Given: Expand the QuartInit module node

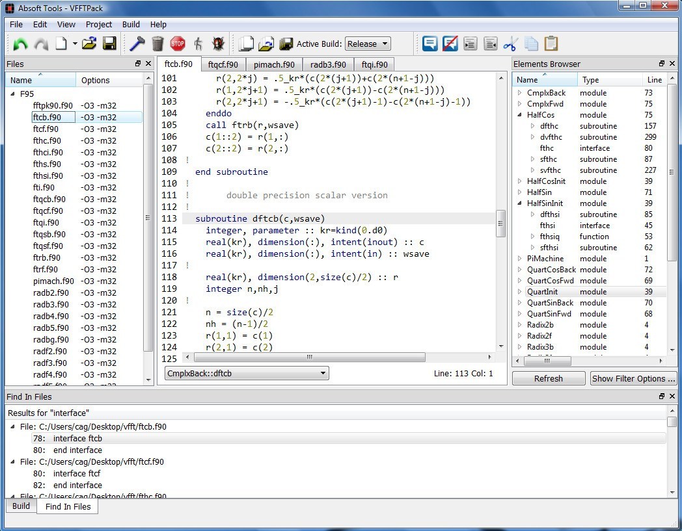Looking at the screenshot, I should coord(519,292).
